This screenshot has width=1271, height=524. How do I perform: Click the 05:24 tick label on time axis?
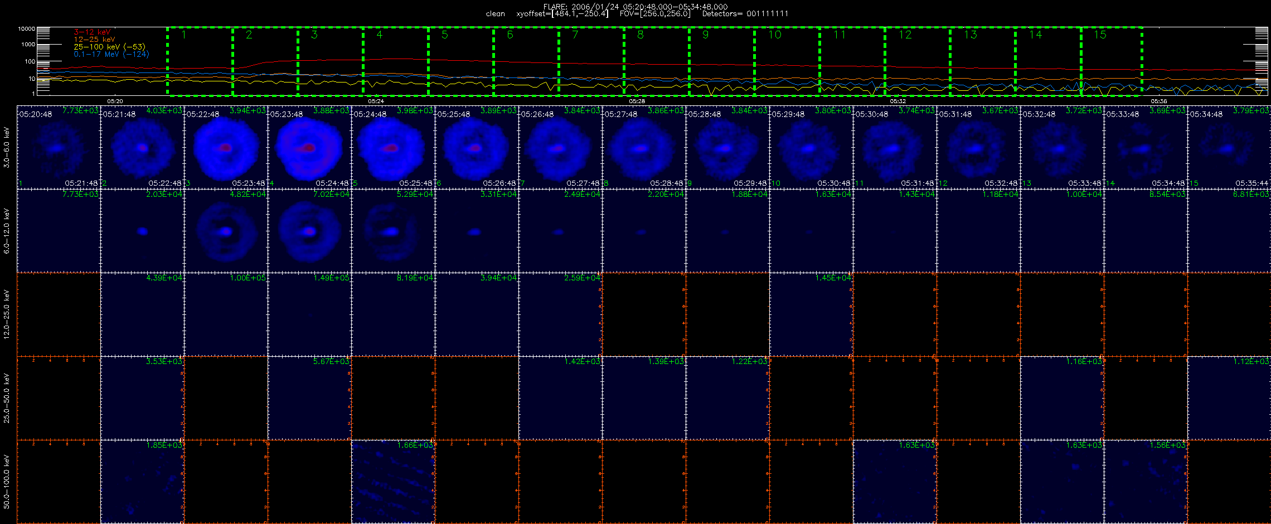click(x=376, y=101)
